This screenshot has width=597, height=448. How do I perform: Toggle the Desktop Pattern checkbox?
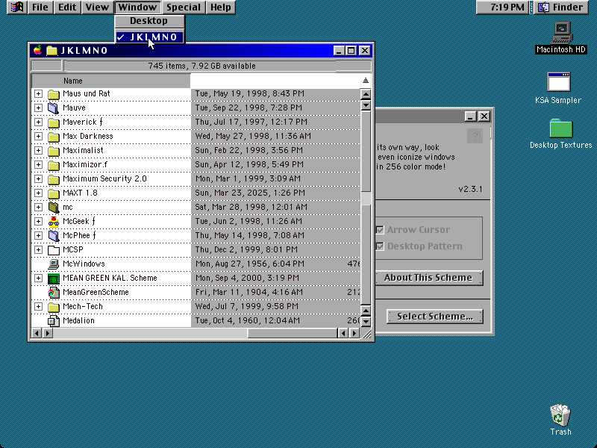pos(380,246)
